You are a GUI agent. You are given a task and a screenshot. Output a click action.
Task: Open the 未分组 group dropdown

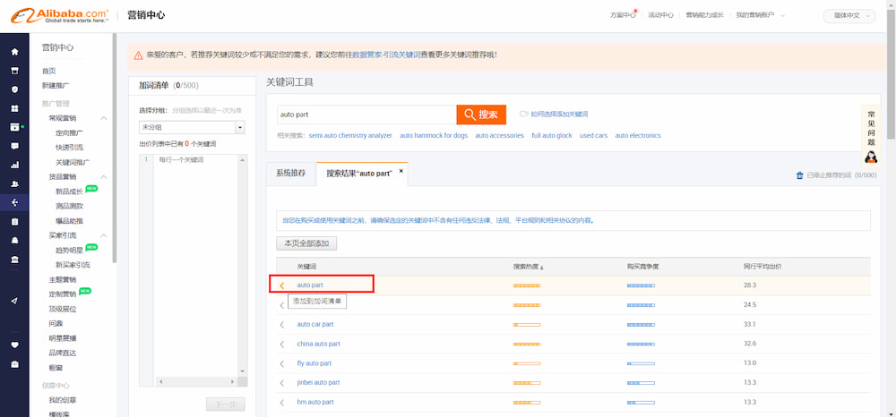[192, 127]
